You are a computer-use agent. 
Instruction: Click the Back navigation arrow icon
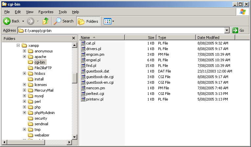(7, 21)
